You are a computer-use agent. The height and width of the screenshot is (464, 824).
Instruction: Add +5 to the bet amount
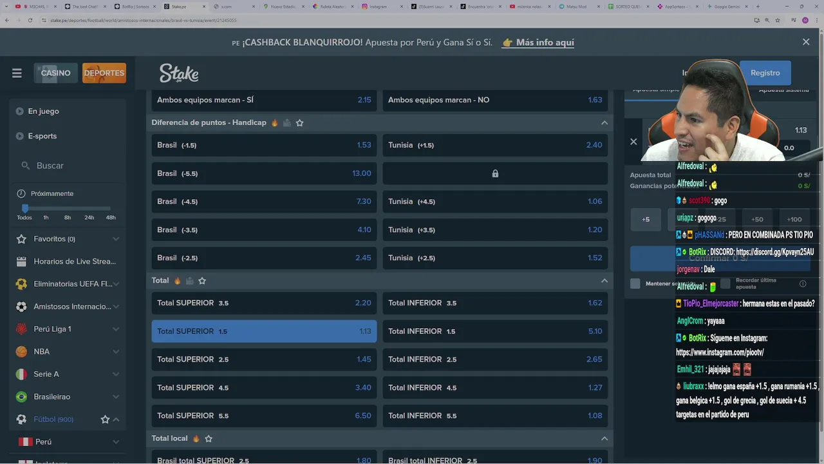(x=646, y=219)
